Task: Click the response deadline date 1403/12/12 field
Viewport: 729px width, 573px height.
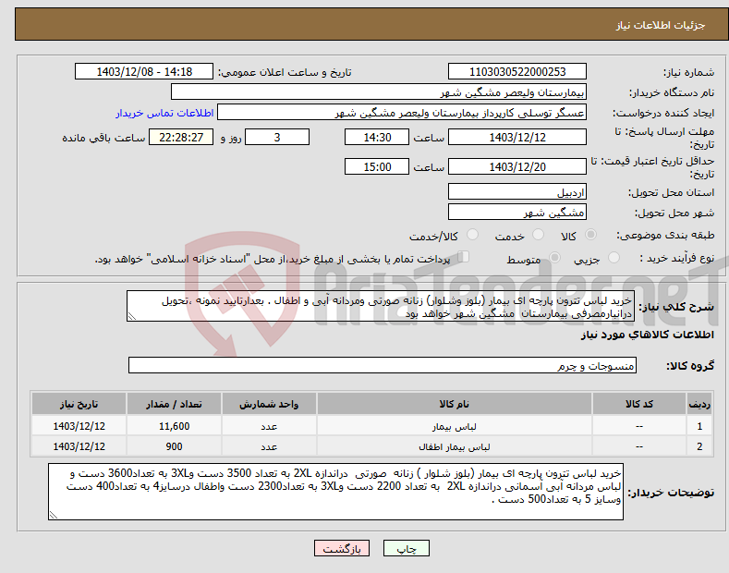Action: coord(517,137)
